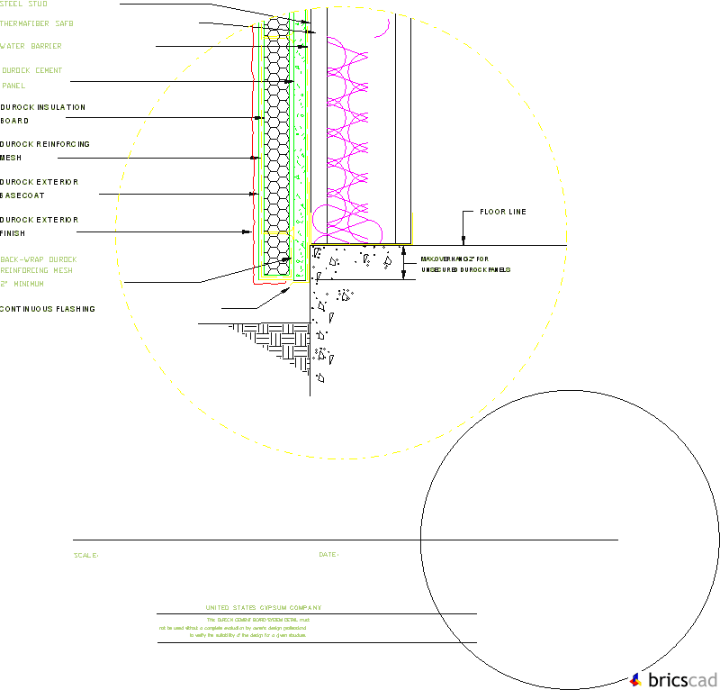Click the WATER BARRIER annotation
This screenshot has height=690, width=720.
click(31, 46)
